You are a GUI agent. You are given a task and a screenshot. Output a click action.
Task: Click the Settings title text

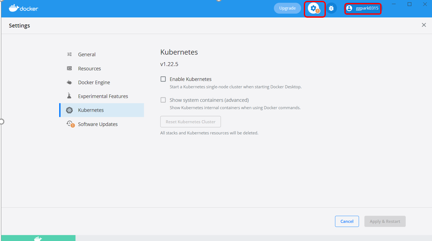click(x=19, y=25)
